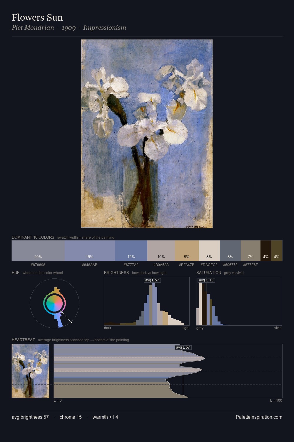Click the #B0A5A3 swatch (10%)

tap(161, 251)
